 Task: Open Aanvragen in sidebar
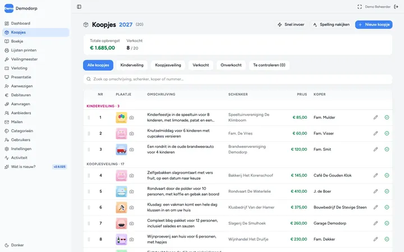click(36, 104)
